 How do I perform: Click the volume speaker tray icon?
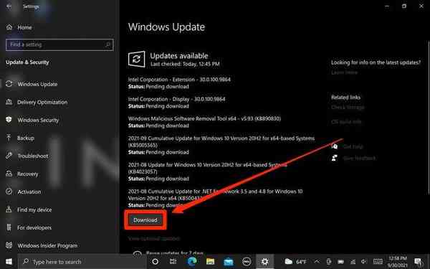(364, 262)
